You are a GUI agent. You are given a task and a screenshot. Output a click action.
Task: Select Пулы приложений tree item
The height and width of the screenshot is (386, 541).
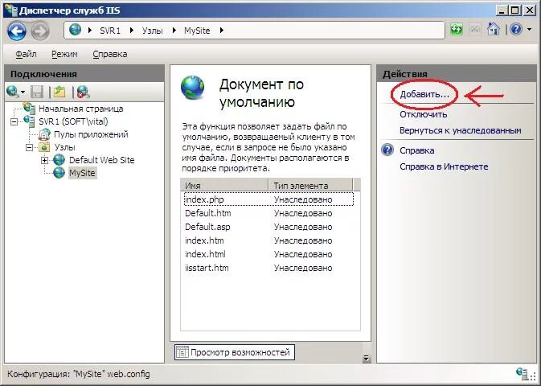coord(91,134)
